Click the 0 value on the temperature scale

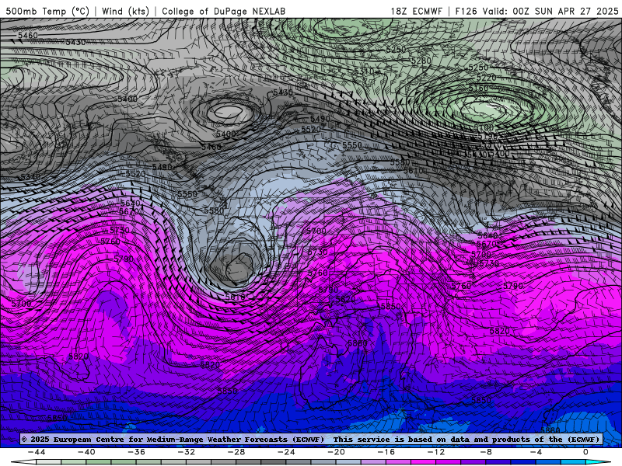(x=585, y=452)
